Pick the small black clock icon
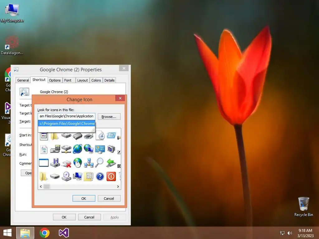319x239 pixels. click(x=119, y=166)
